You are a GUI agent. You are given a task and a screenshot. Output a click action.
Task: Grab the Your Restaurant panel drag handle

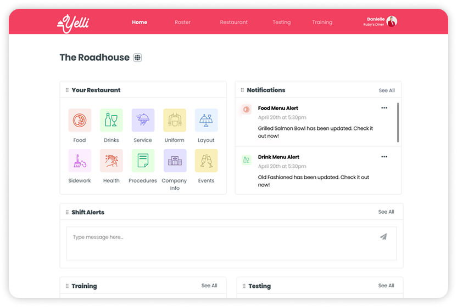tap(67, 90)
